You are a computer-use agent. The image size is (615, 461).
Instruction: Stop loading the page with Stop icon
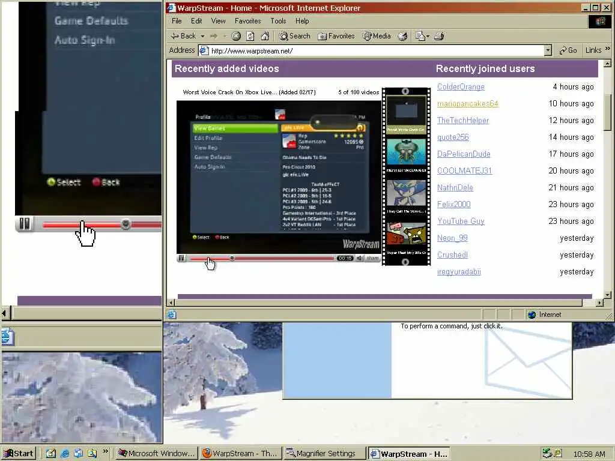pyautogui.click(x=235, y=36)
